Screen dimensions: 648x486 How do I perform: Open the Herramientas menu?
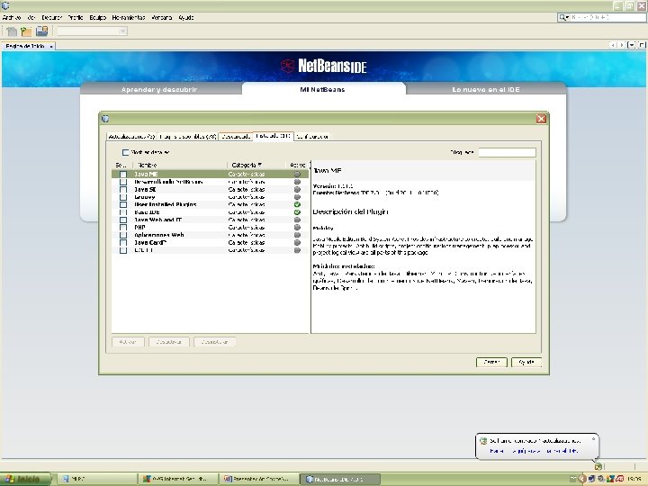coord(129,17)
